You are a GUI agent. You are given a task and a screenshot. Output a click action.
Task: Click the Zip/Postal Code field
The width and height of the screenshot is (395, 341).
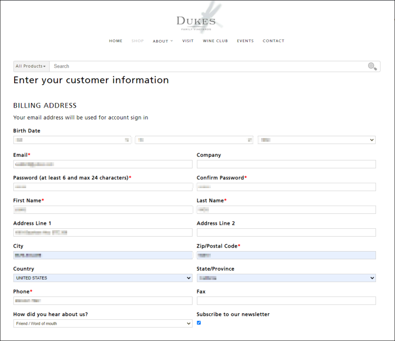point(286,255)
